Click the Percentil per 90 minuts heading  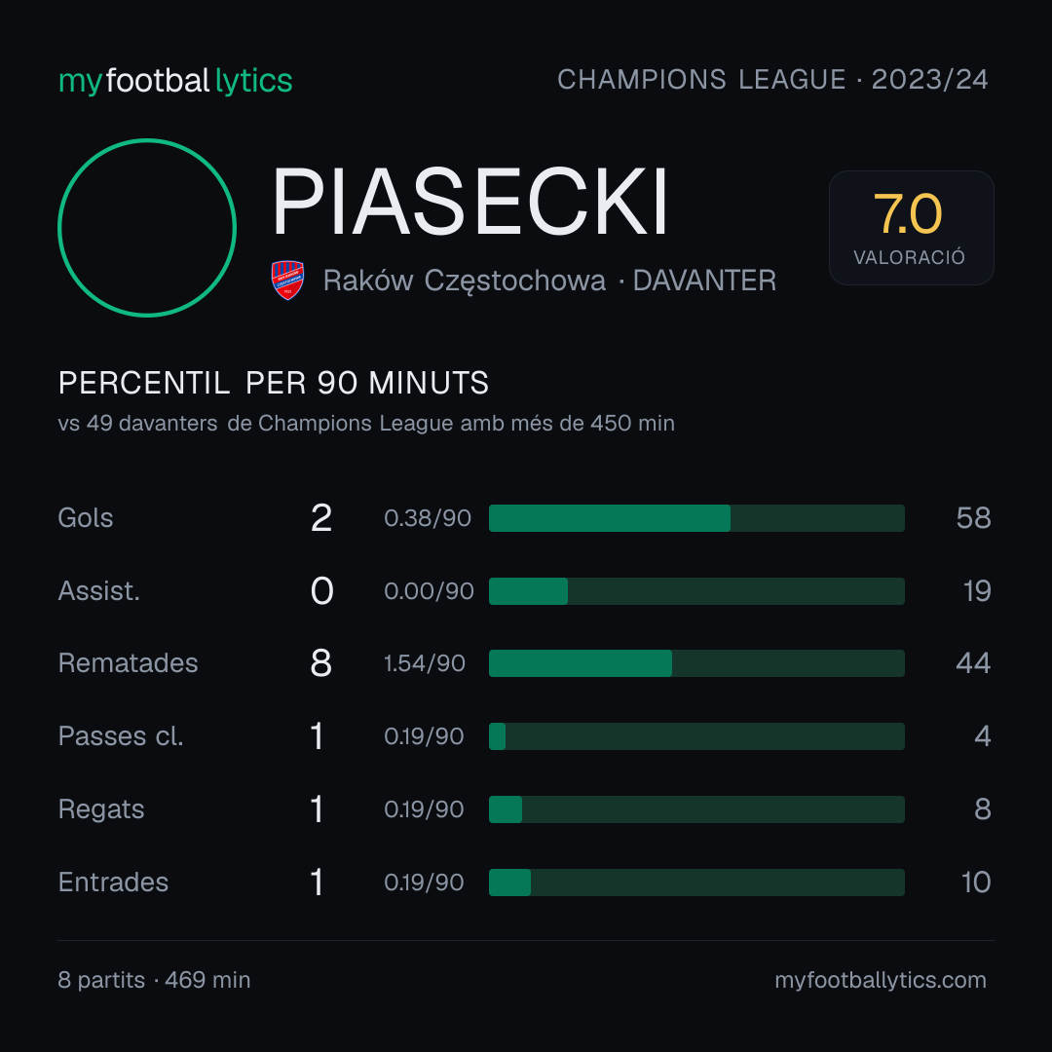273,383
